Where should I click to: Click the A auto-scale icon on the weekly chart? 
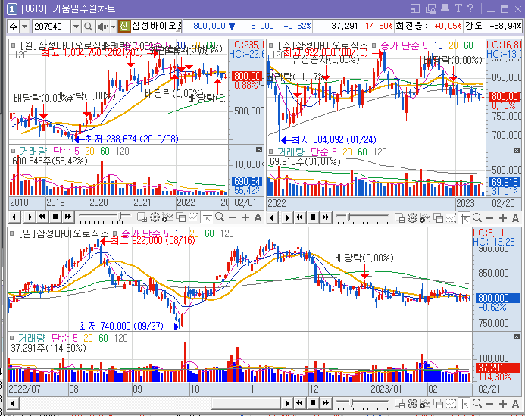(515, 218)
